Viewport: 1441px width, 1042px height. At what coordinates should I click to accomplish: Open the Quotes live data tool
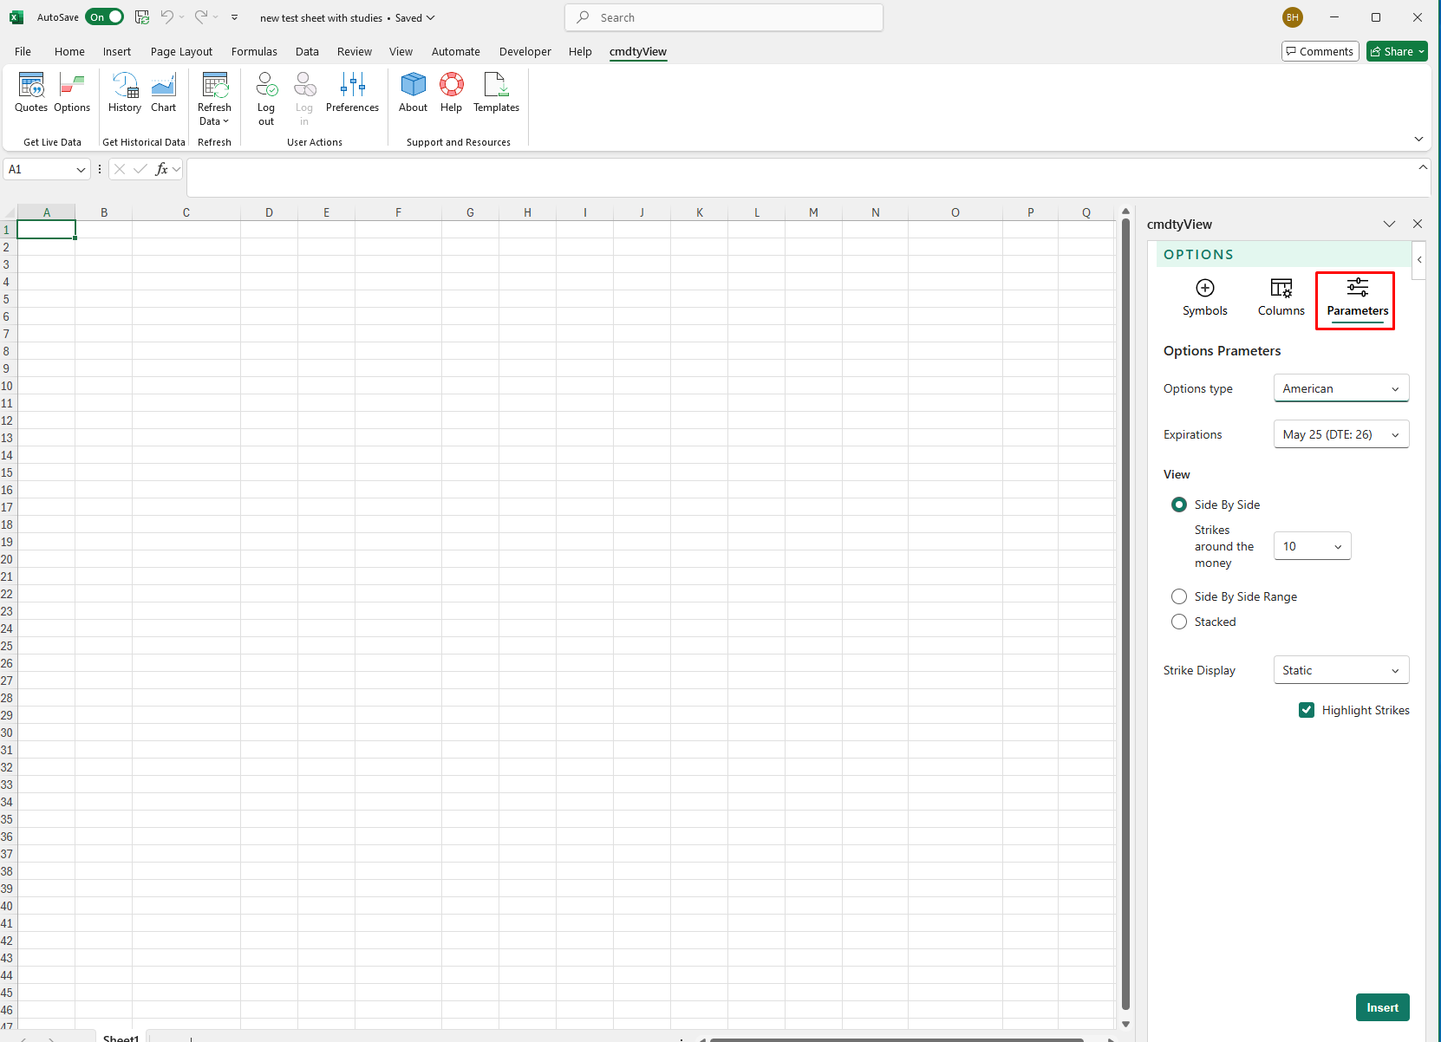point(31,93)
